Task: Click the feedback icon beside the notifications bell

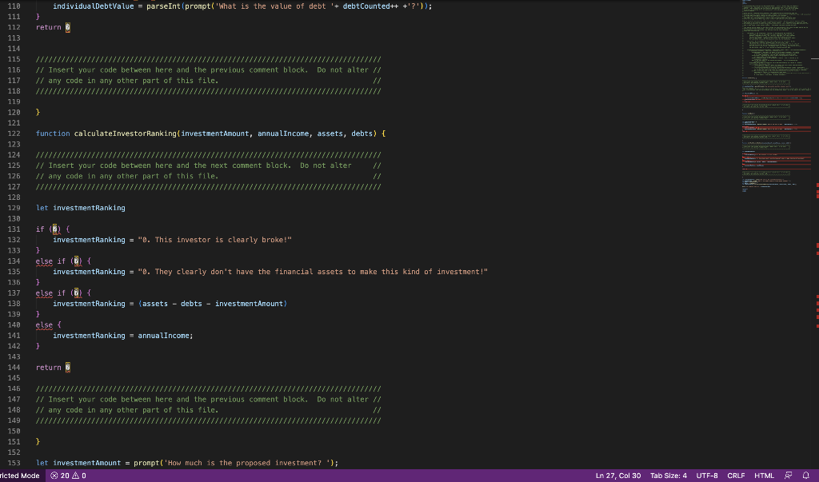Action: 788,476
